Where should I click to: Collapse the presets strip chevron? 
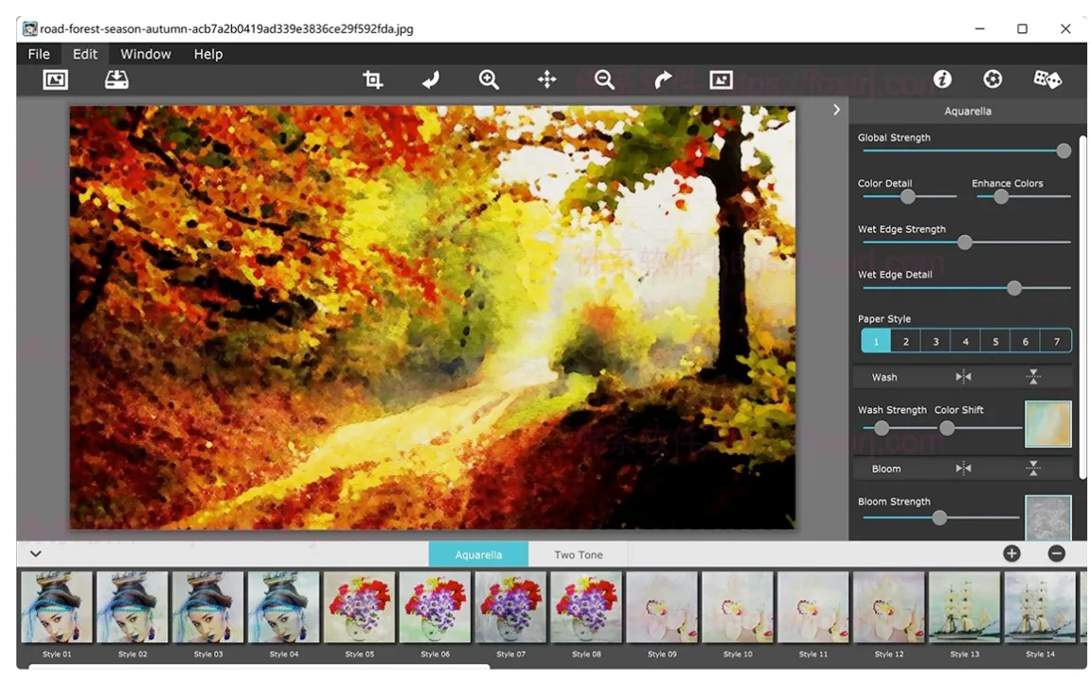click(36, 554)
